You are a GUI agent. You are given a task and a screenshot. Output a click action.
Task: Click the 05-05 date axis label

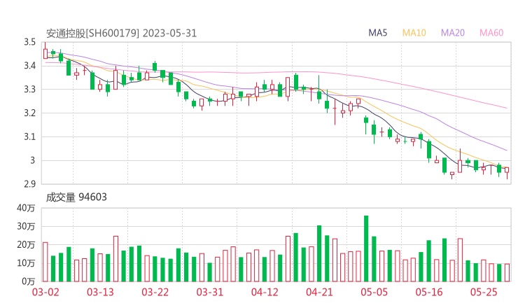[374, 292]
